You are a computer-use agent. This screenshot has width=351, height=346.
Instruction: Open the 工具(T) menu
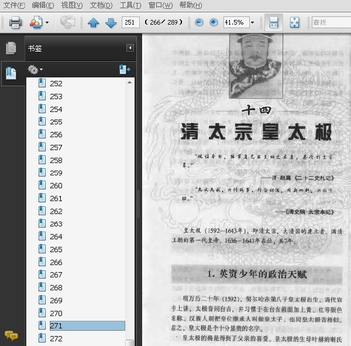click(x=130, y=5)
